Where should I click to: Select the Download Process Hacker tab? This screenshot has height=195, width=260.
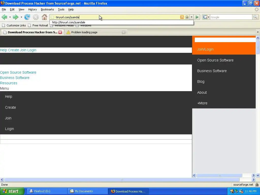(32, 32)
